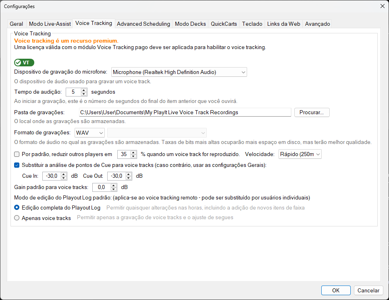This screenshot has width=389, height=300.
Task: Confirm settings with the OK button
Action: point(336,290)
